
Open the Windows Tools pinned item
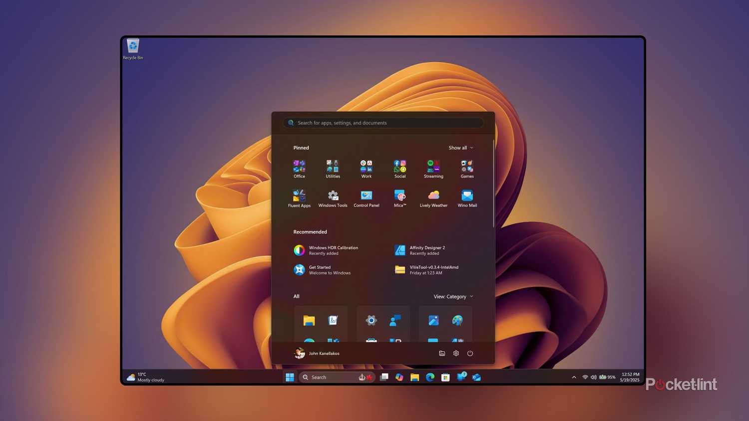[x=333, y=196]
